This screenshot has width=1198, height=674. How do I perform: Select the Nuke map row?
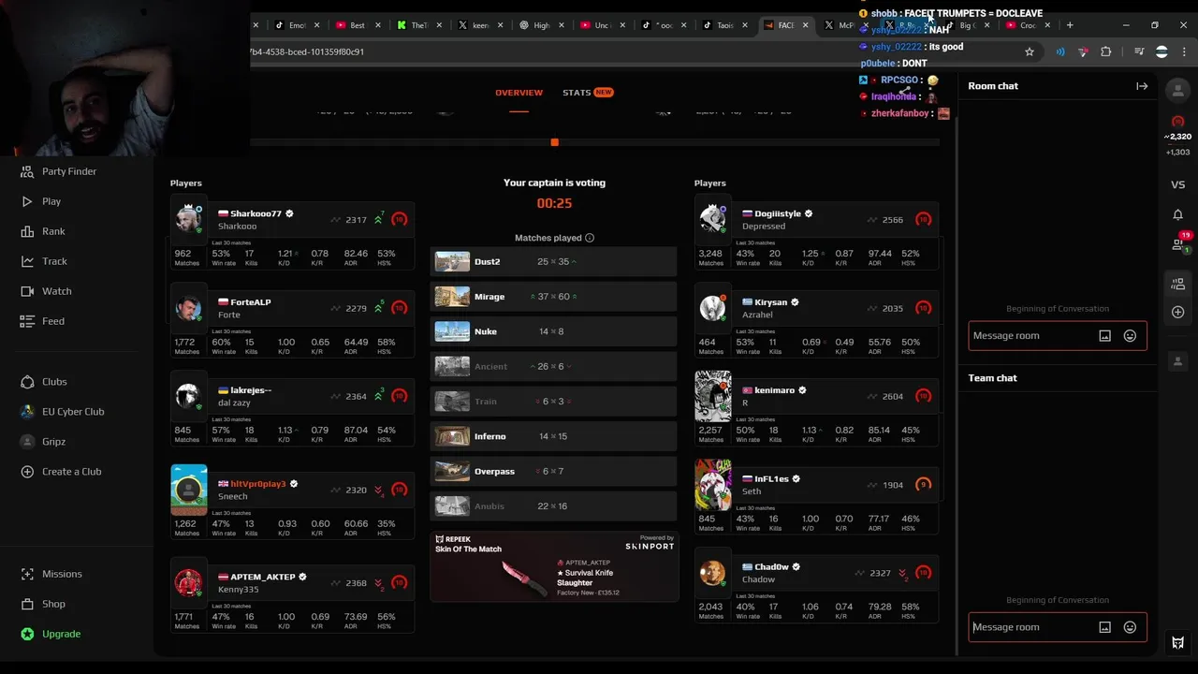click(x=553, y=331)
